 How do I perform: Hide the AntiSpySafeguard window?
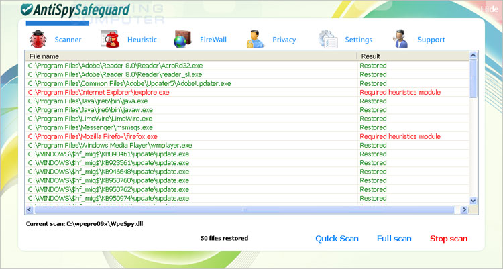coord(489,9)
